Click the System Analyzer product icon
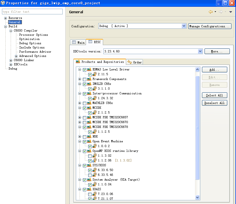The height and width of the screenshot is (204, 236). pyautogui.click(x=89, y=180)
